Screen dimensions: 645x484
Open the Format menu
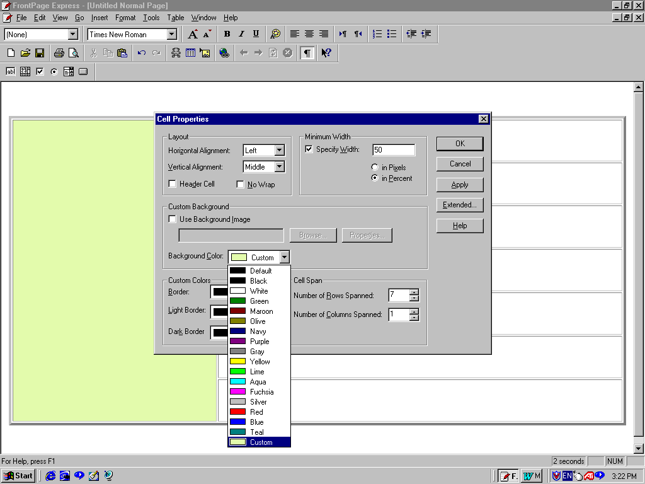(x=125, y=18)
